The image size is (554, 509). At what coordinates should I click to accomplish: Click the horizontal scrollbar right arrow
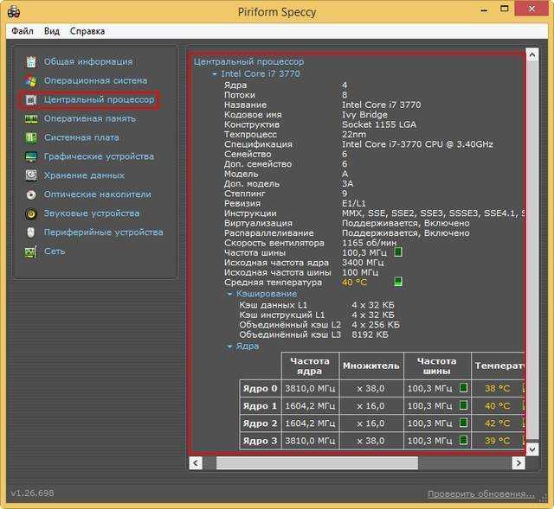pos(519,463)
